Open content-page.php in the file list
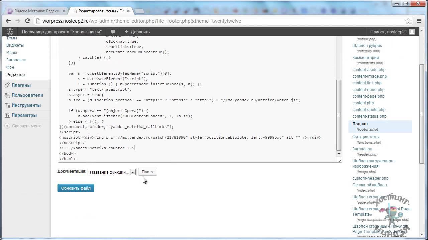This screenshot has height=240, width=428. (x=368, y=96)
